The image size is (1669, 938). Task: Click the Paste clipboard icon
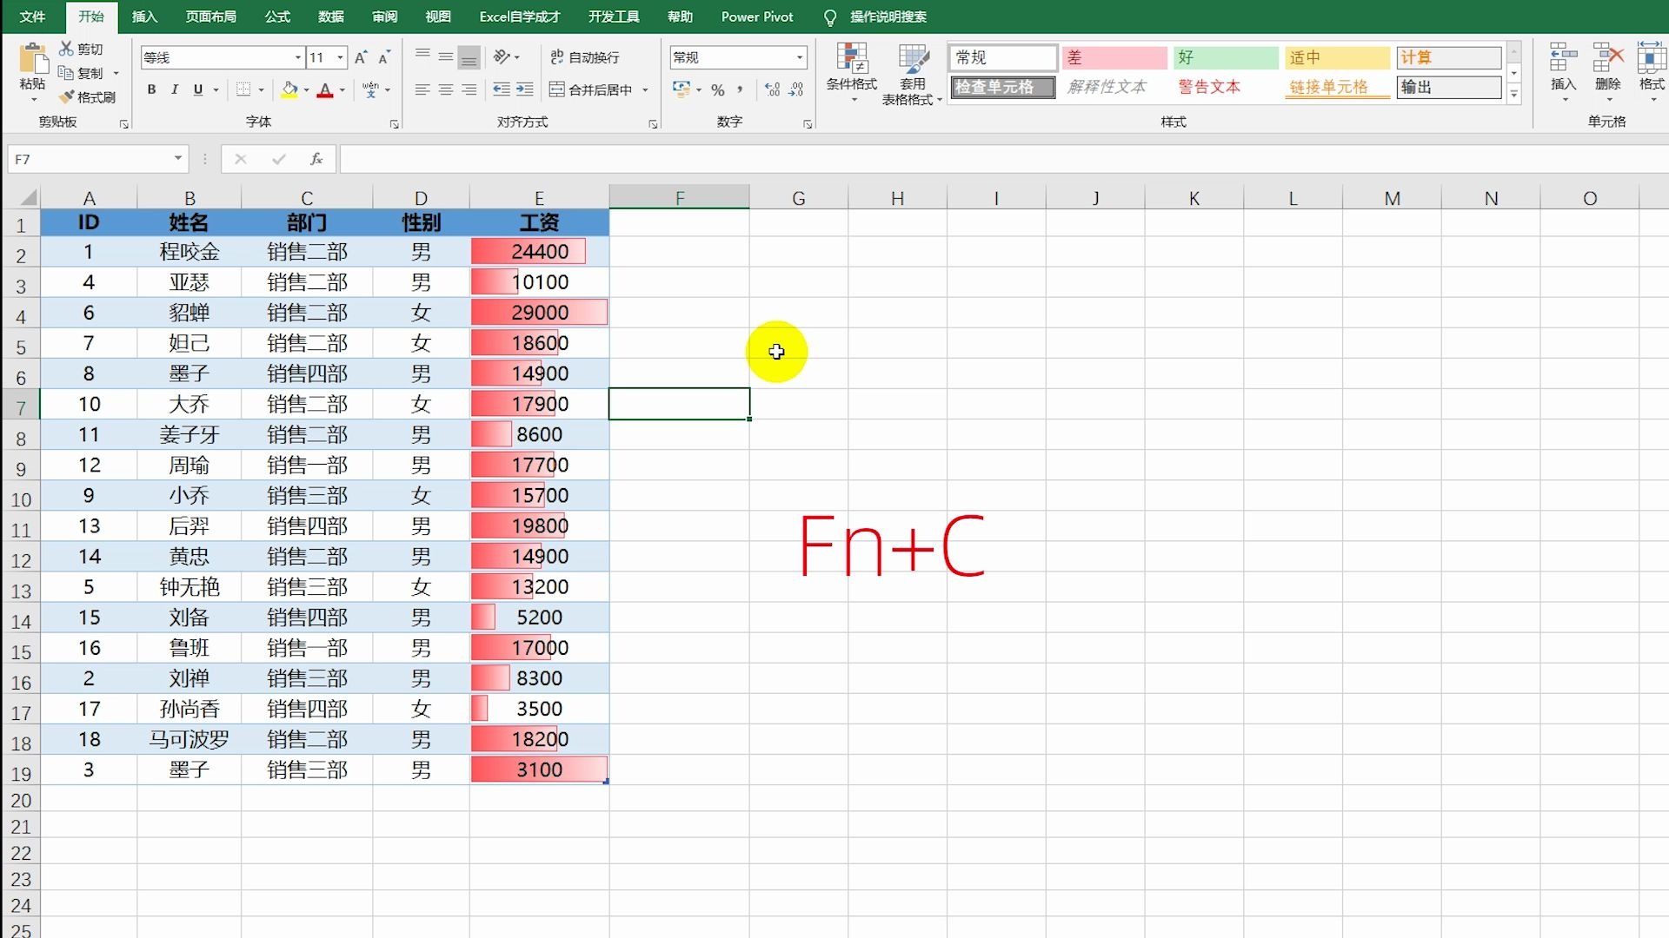(x=33, y=59)
